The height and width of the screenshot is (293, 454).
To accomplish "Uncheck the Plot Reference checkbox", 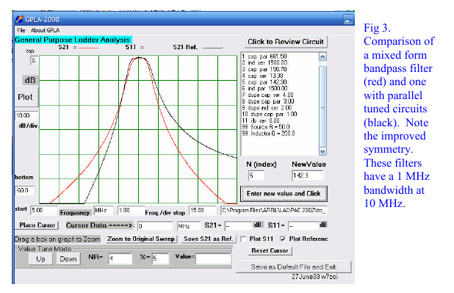I will coord(283,239).
